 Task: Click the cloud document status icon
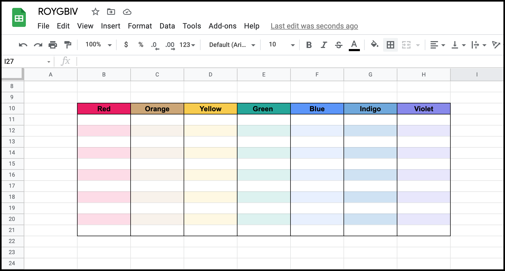pos(127,12)
